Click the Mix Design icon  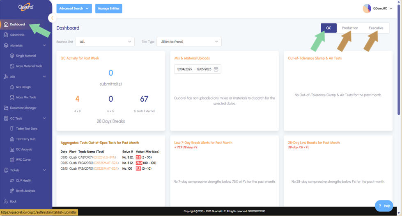tap(12, 87)
